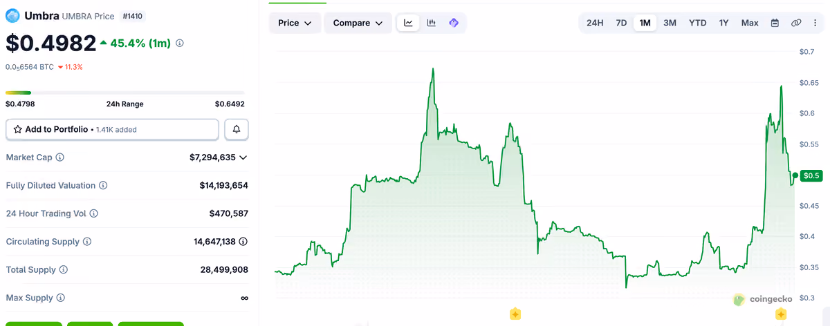
Task: Click the $7,294,635 market cap value
Action: click(212, 157)
